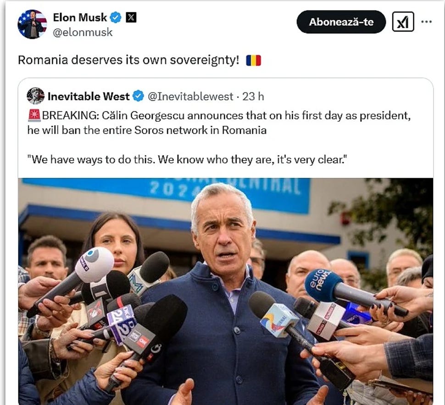Open the press conference photo

click(x=226, y=291)
